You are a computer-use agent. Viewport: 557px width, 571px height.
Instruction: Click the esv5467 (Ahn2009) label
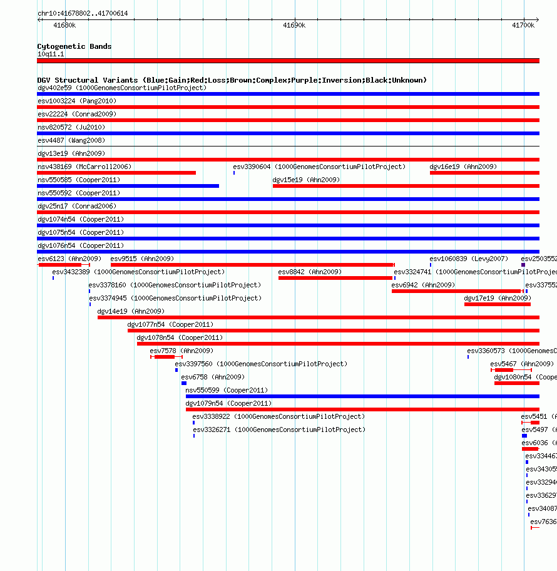tap(522, 363)
